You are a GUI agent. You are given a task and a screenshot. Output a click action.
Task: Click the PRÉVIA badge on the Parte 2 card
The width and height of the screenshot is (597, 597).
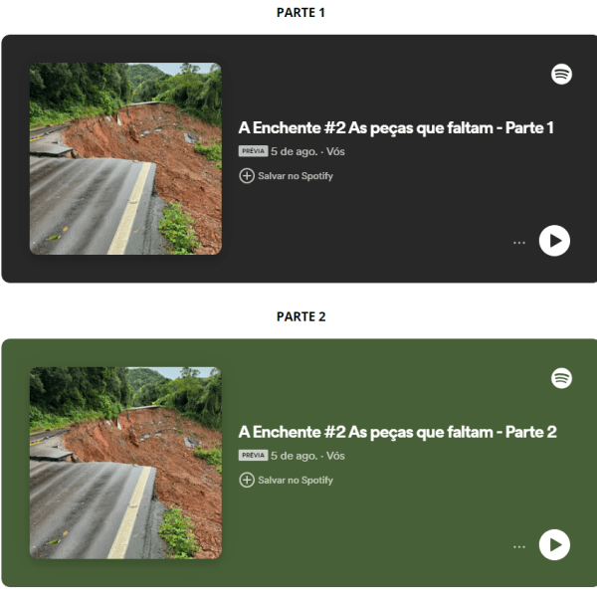[253, 456]
